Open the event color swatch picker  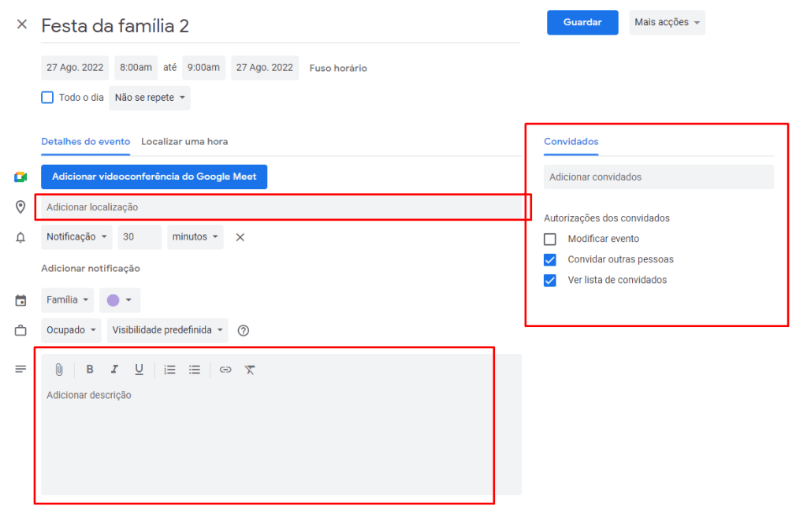(118, 299)
